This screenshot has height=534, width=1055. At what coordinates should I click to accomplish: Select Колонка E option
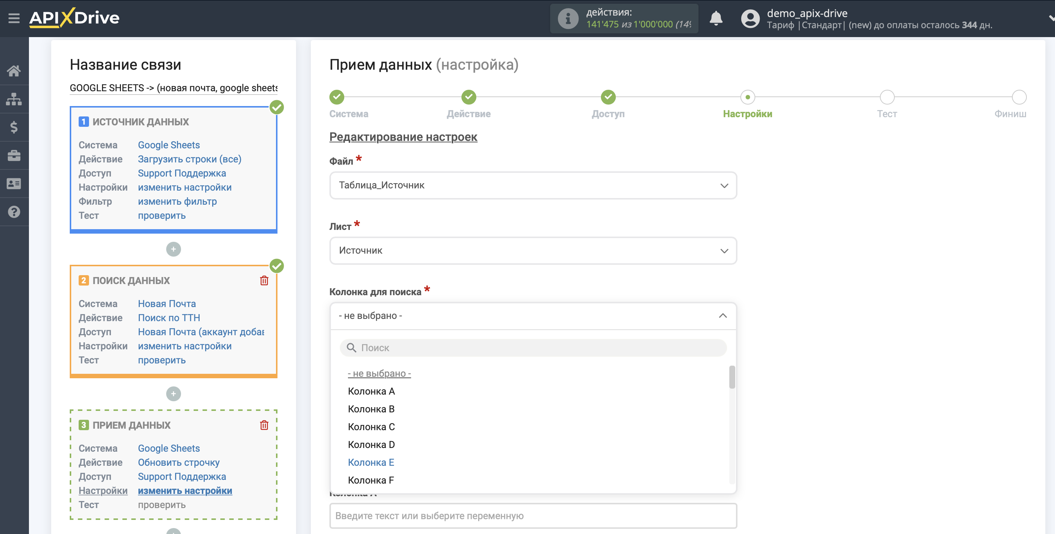tap(371, 462)
